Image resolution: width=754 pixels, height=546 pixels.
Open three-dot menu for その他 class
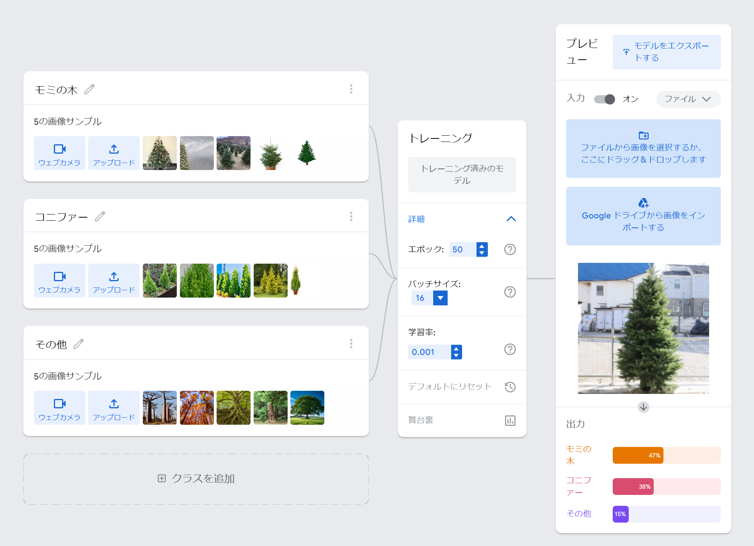click(351, 344)
